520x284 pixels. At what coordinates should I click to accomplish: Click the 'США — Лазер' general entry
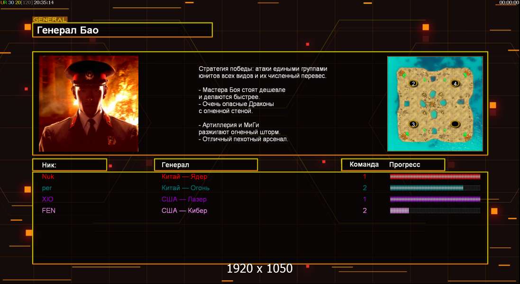click(184, 199)
